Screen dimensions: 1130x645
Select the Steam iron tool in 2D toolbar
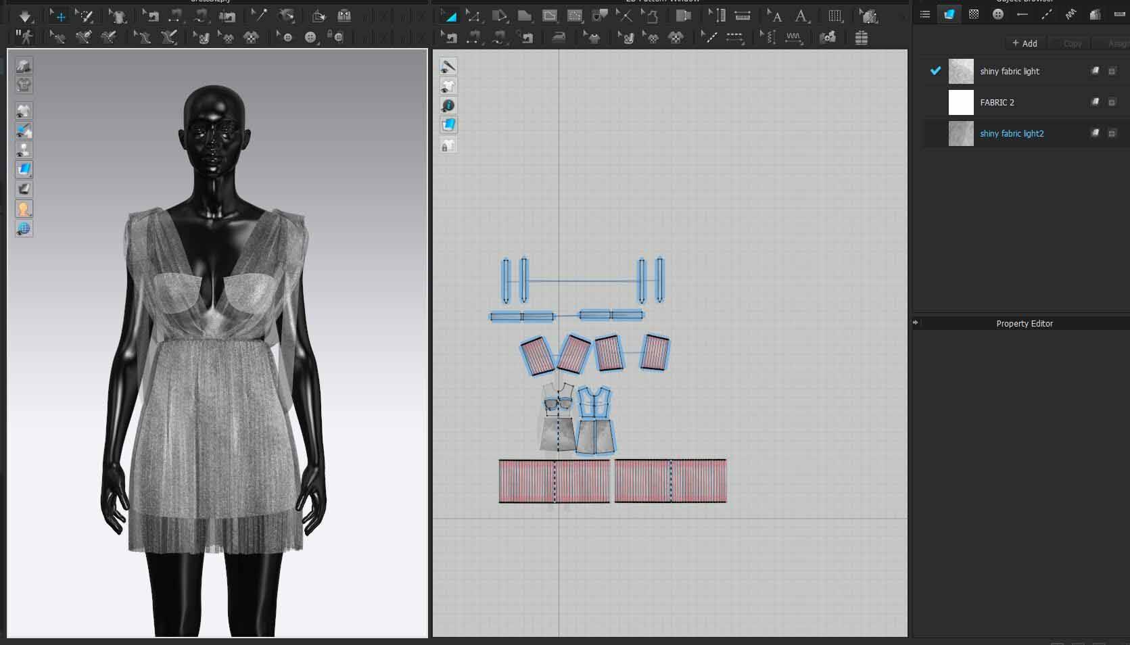click(x=559, y=38)
